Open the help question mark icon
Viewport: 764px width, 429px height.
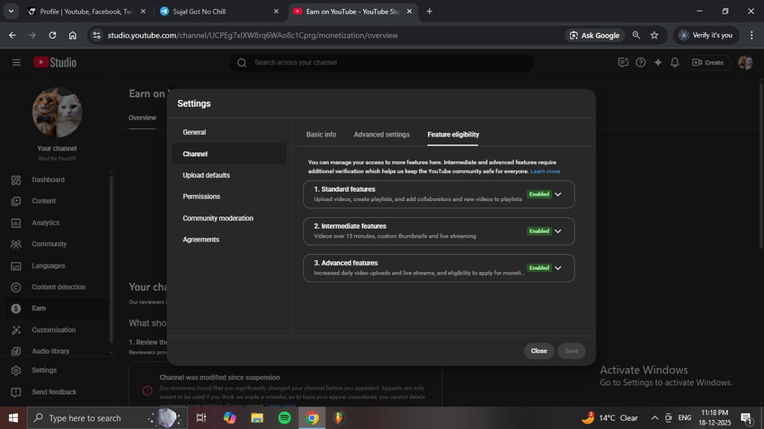640,63
